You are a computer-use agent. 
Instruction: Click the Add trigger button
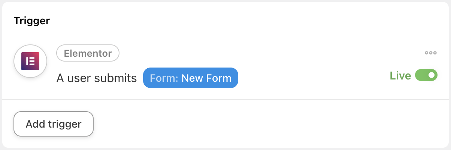[x=54, y=124]
